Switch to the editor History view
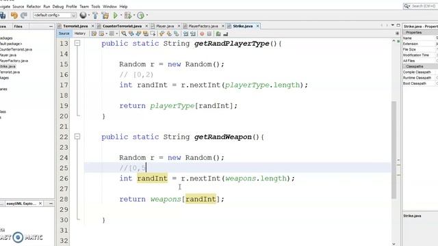This screenshot has height=246, width=438. coord(80,33)
